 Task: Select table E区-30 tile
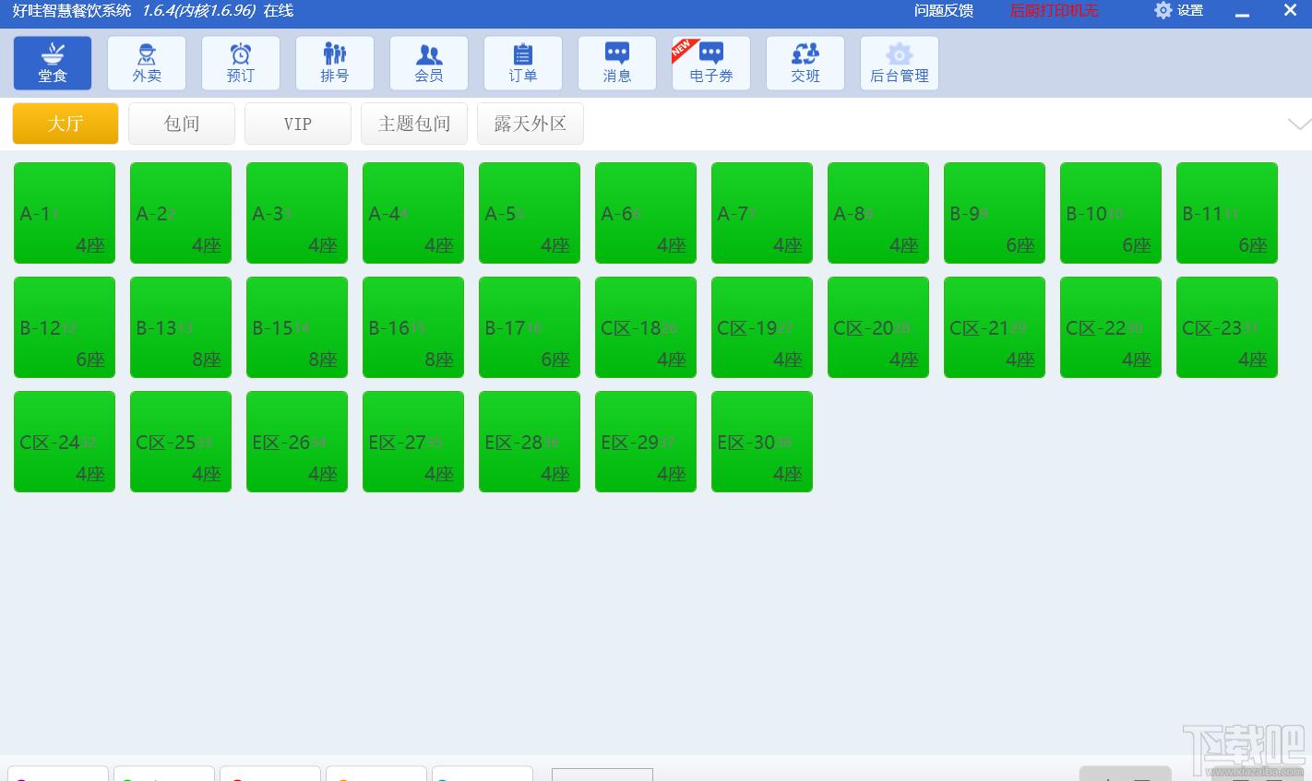[x=762, y=442]
